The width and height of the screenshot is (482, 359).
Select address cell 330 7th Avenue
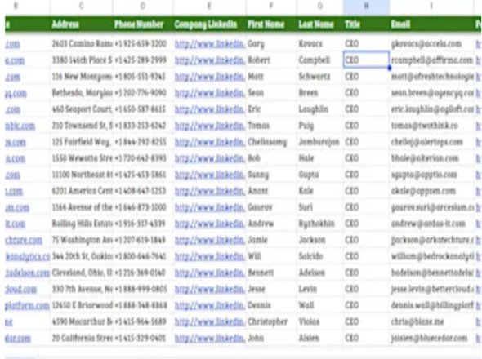(x=81, y=289)
